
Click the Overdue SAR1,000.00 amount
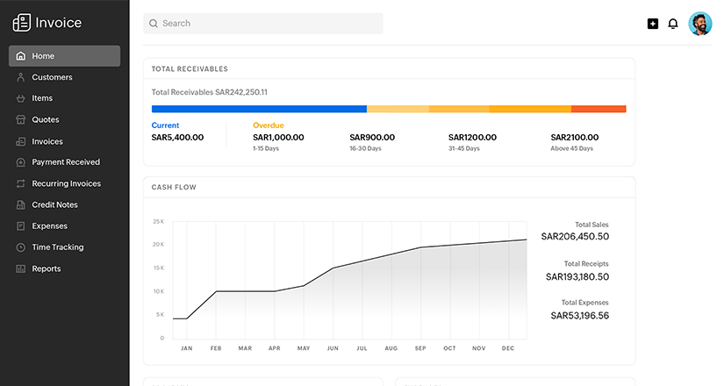click(278, 138)
